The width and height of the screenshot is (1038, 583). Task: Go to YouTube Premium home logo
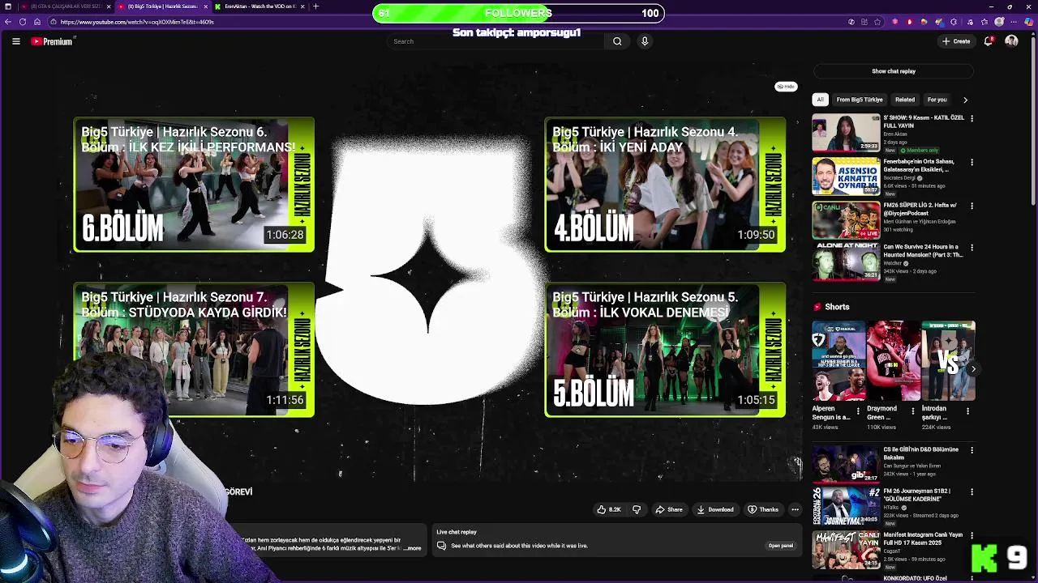52,41
